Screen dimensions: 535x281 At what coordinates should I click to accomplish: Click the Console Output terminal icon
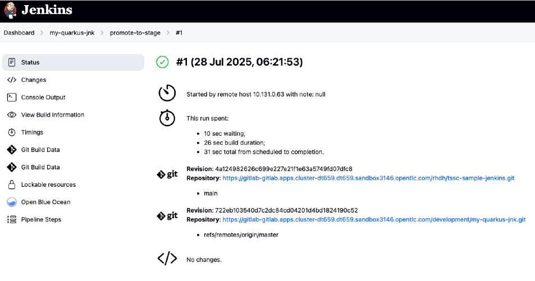[12, 97]
